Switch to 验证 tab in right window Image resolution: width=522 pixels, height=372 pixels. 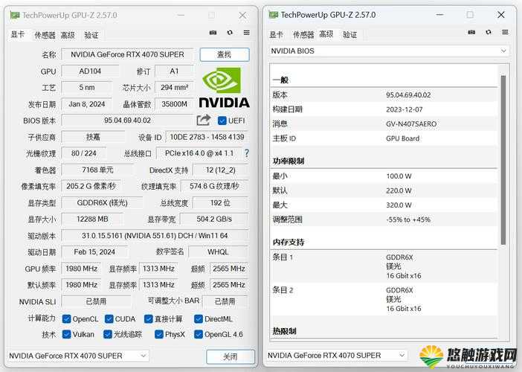click(x=350, y=35)
